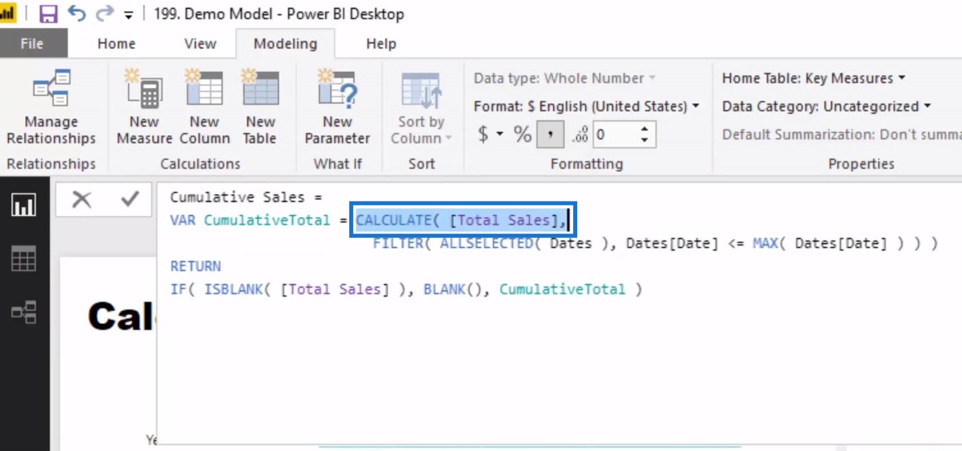
Task: Click the MAX function in formula
Action: pos(765,243)
